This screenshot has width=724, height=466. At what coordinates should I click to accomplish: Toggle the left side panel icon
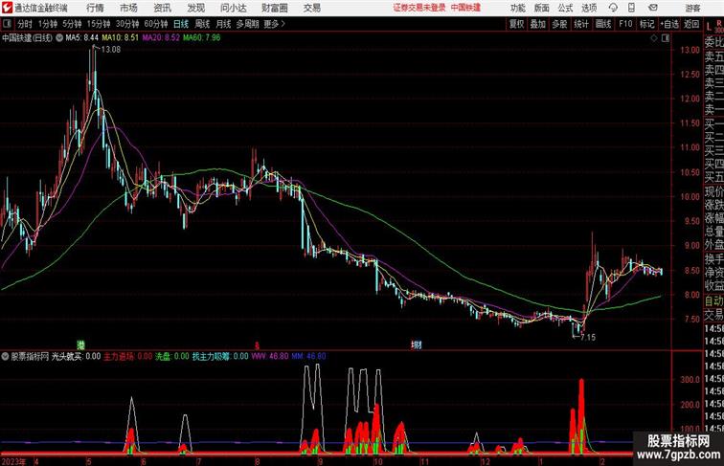pos(7,24)
